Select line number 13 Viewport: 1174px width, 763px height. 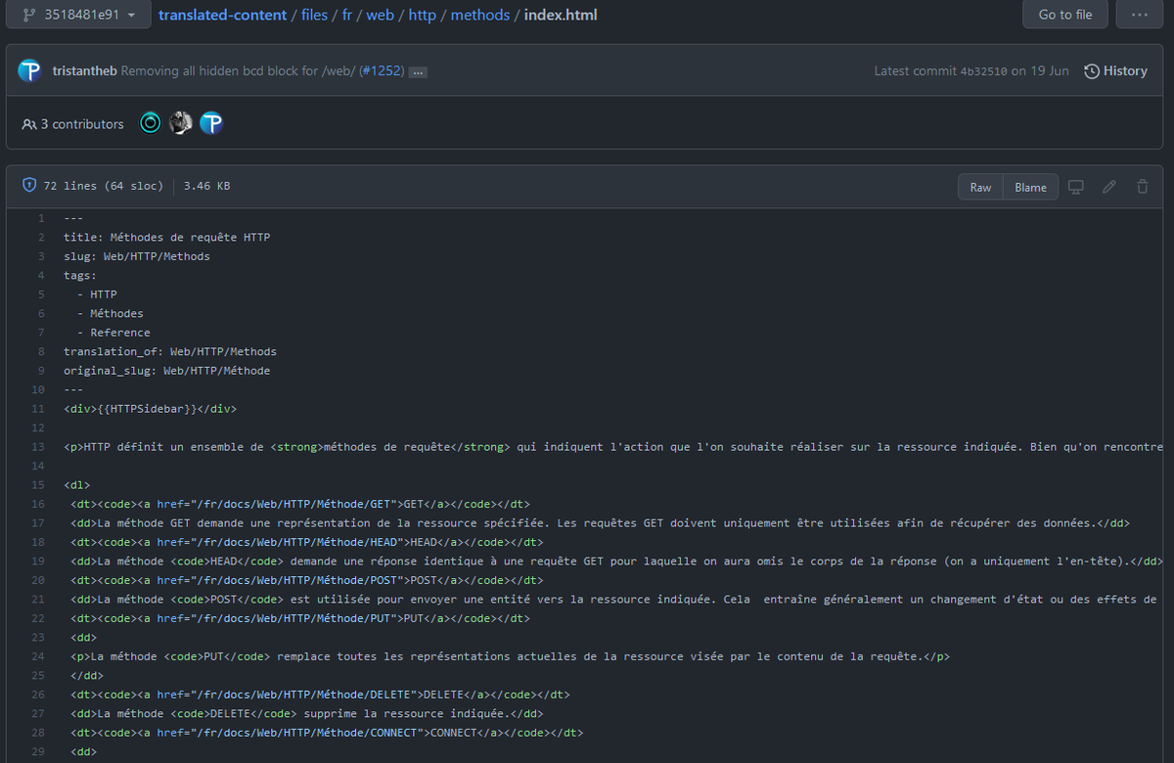coord(39,447)
